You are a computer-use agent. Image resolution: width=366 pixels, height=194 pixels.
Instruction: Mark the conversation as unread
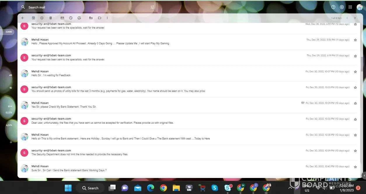click(x=62, y=18)
